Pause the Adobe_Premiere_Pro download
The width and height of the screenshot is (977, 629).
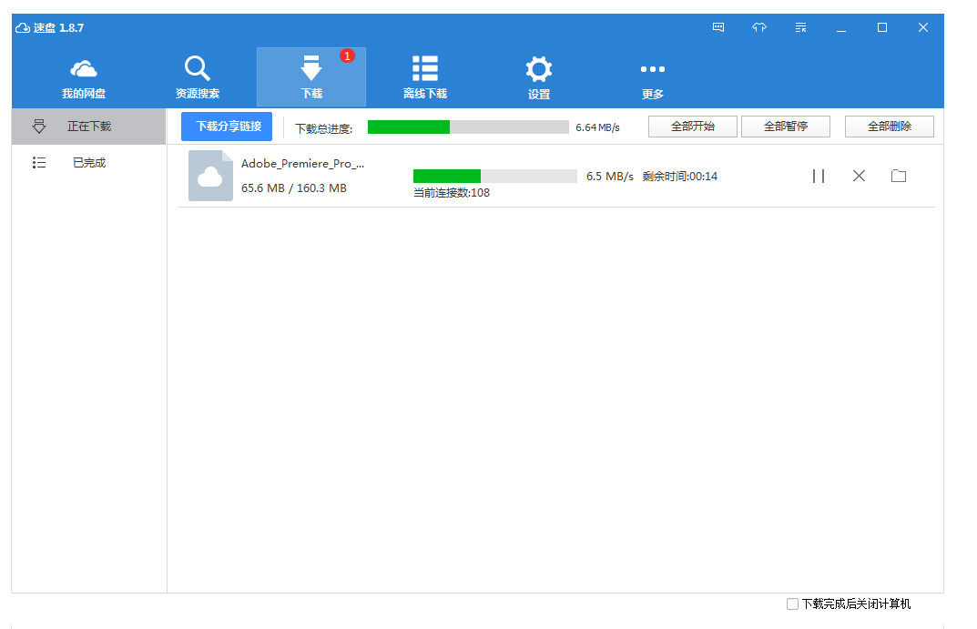tap(819, 177)
